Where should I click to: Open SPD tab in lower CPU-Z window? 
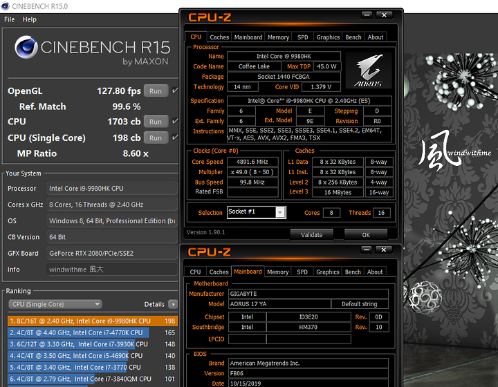[302, 272]
